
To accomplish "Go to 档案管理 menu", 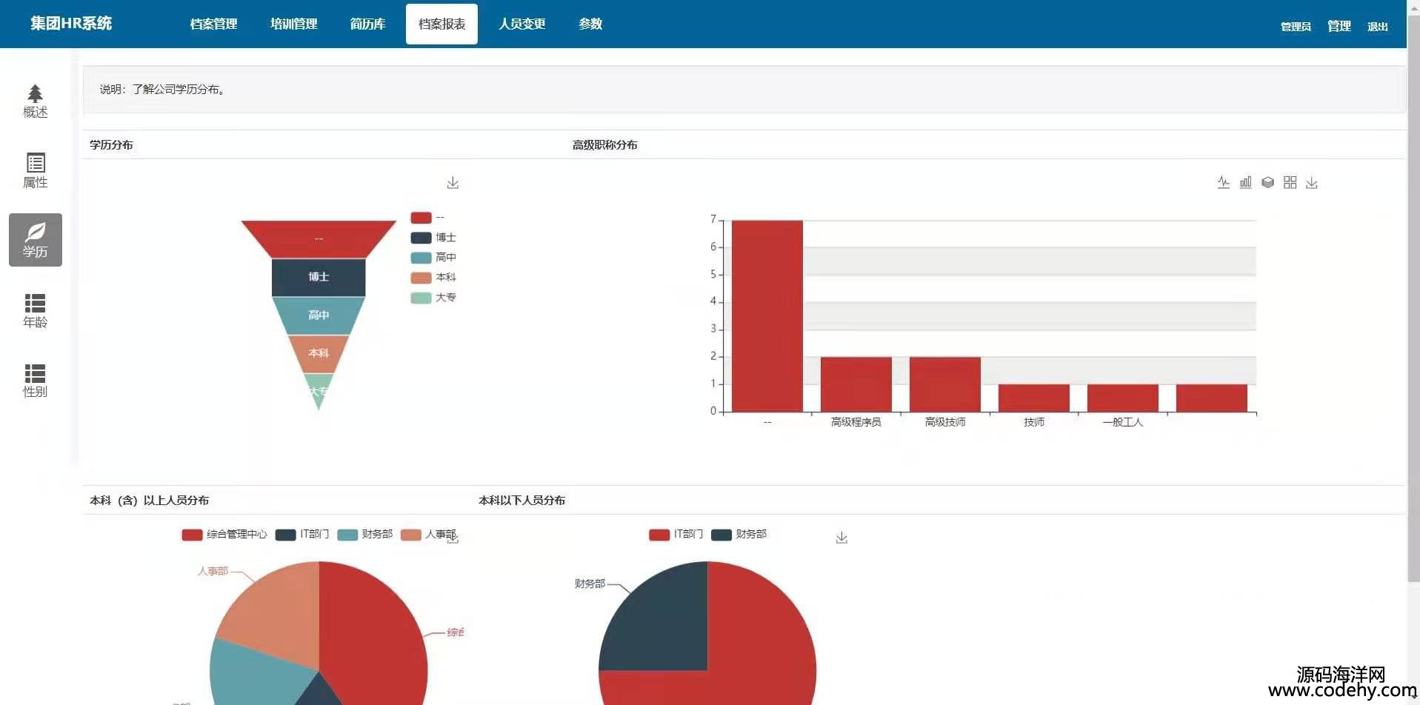I will pyautogui.click(x=213, y=24).
